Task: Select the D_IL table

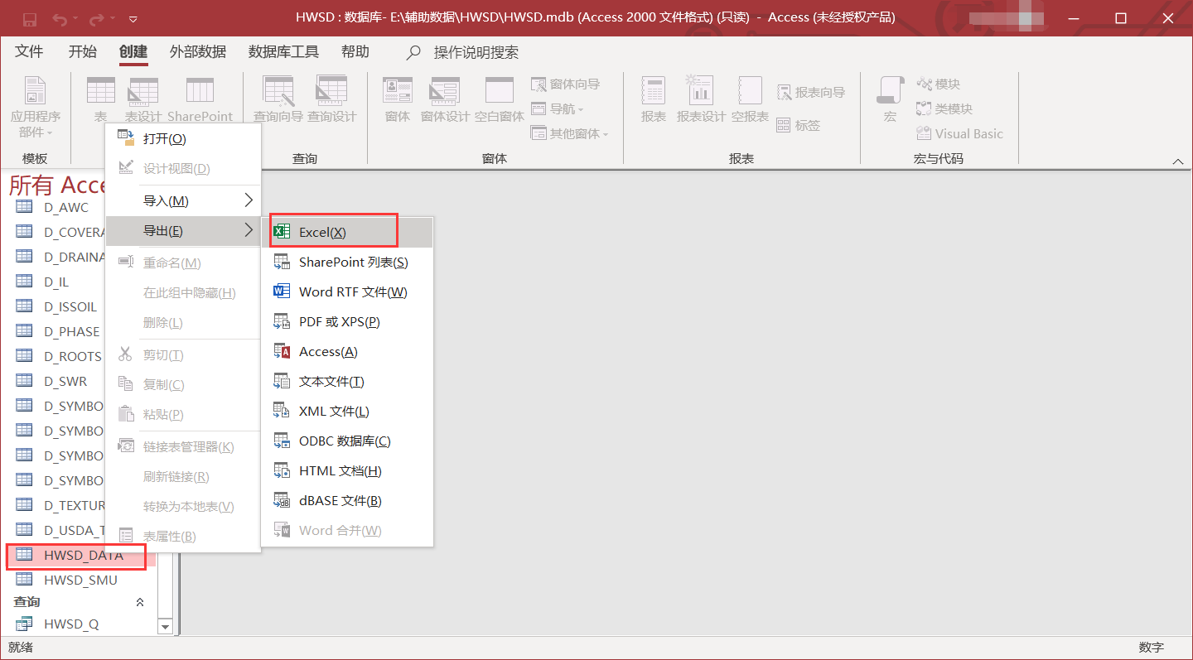Action: point(56,282)
